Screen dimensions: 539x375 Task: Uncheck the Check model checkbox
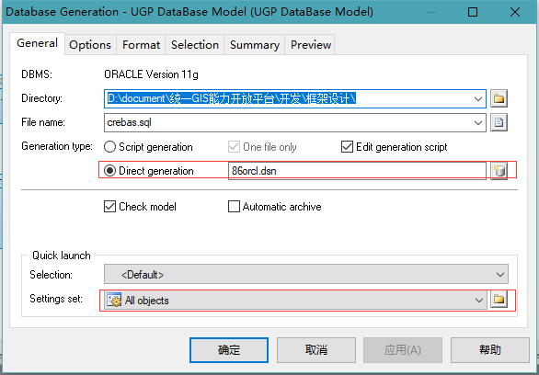tap(109, 207)
